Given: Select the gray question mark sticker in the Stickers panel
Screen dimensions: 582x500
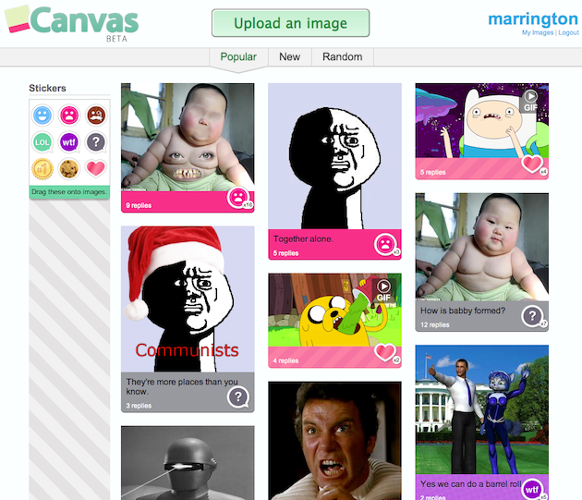Looking at the screenshot, I should [x=96, y=142].
